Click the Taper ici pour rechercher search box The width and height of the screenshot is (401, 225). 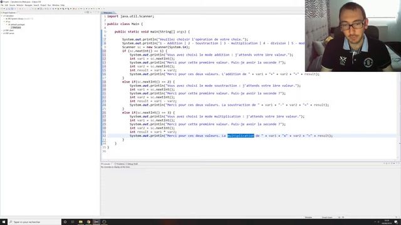34,222
